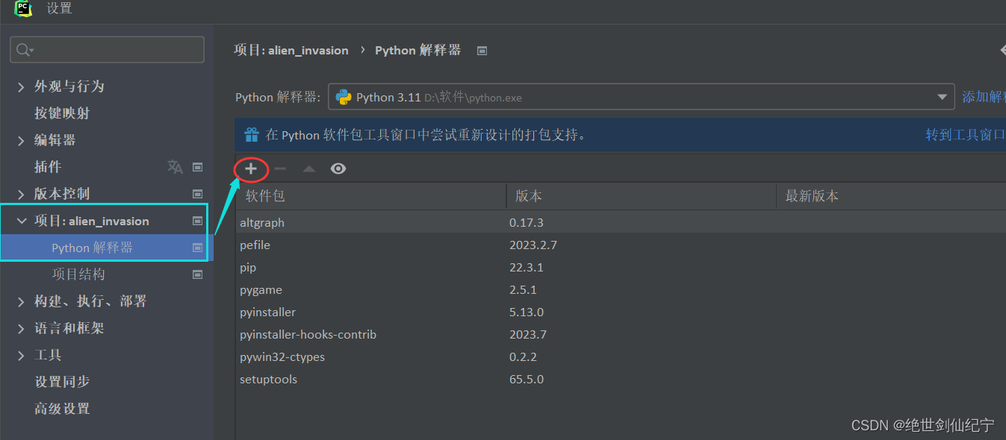Click the upgrade package up-arrow icon
Viewport: 1006px width, 440px height.
tap(309, 169)
